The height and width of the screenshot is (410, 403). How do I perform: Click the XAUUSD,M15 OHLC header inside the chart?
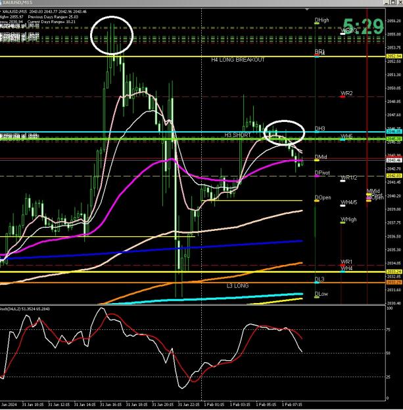[x=44, y=12]
